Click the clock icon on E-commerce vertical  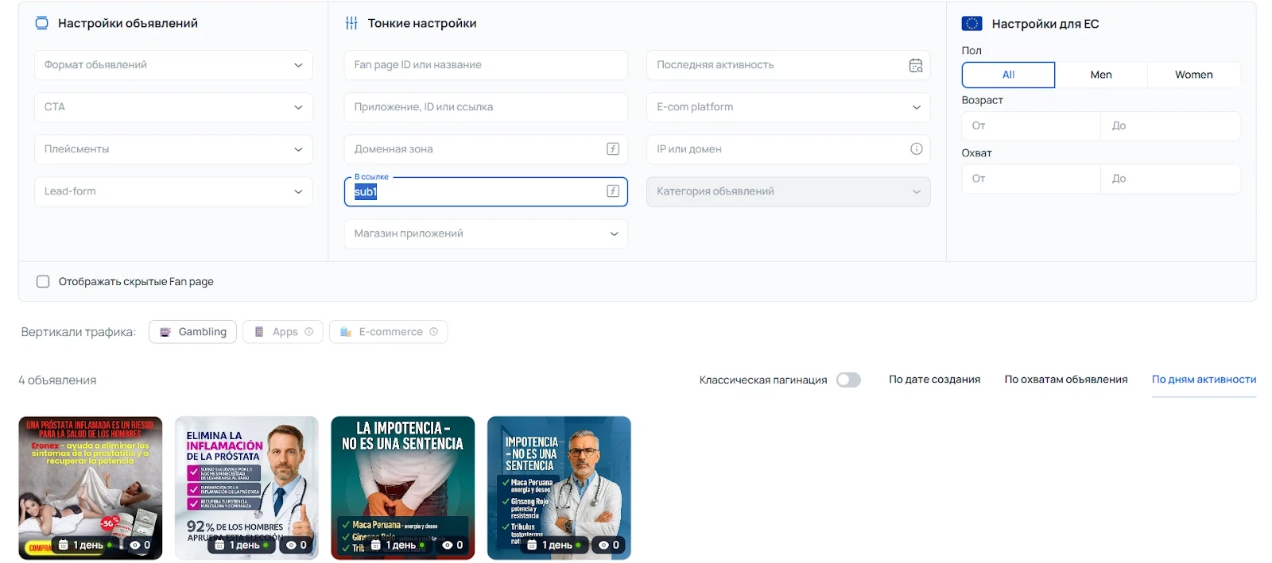coord(434,332)
